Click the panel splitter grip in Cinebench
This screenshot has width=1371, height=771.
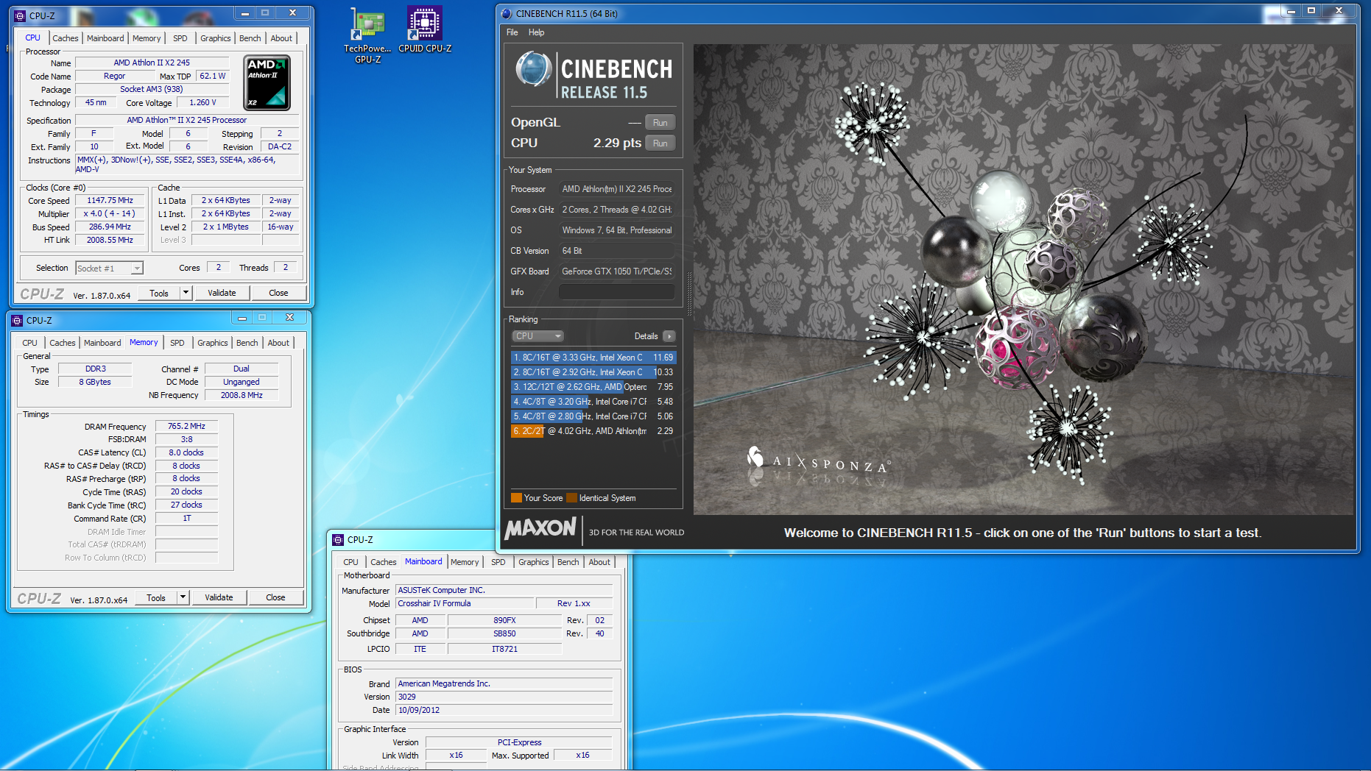point(689,294)
